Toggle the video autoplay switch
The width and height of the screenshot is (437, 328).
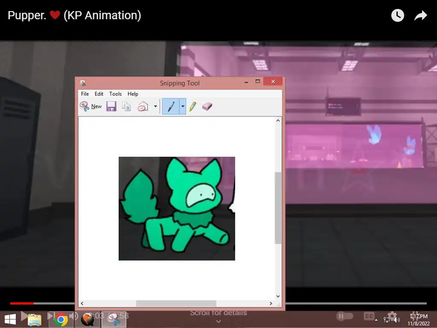coord(345,316)
